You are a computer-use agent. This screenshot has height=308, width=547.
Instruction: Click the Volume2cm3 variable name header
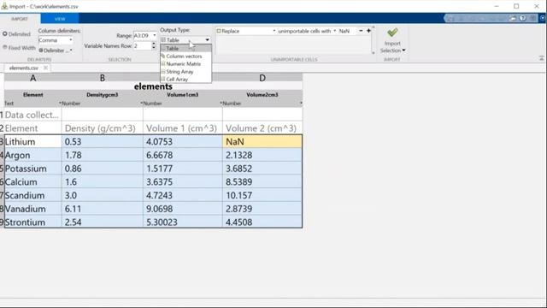click(x=262, y=95)
